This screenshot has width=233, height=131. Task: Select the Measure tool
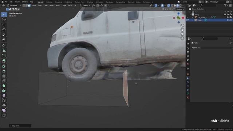(4, 50)
